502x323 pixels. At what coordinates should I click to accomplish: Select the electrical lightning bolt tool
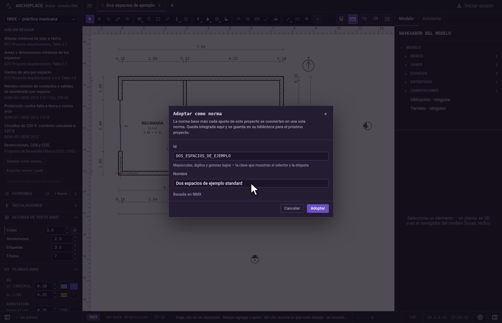pyautogui.click(x=198, y=19)
